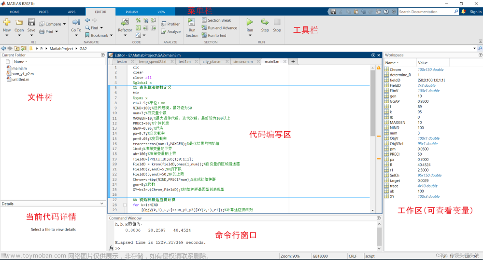
Task: Click the Paste icon in quick access toolbar
Action: tap(356, 12)
